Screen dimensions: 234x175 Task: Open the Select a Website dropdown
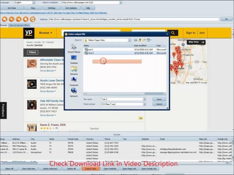pos(121,3)
